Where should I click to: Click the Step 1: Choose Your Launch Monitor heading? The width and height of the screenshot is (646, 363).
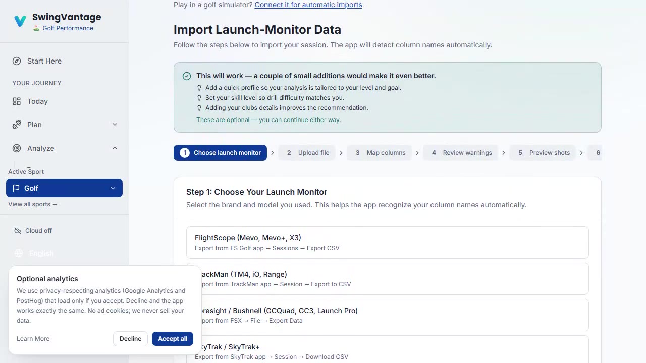[x=256, y=192]
